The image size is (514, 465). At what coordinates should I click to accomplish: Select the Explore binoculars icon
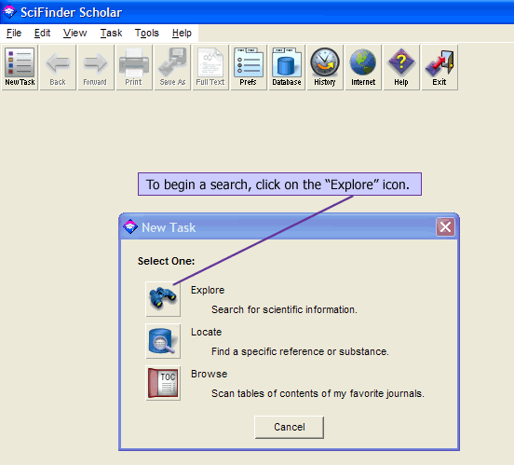tap(163, 299)
